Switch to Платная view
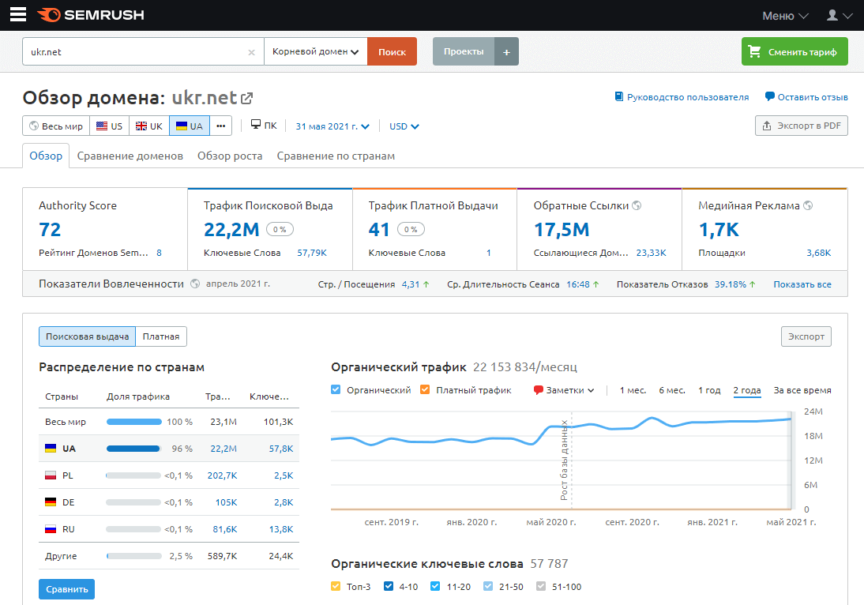 point(161,336)
